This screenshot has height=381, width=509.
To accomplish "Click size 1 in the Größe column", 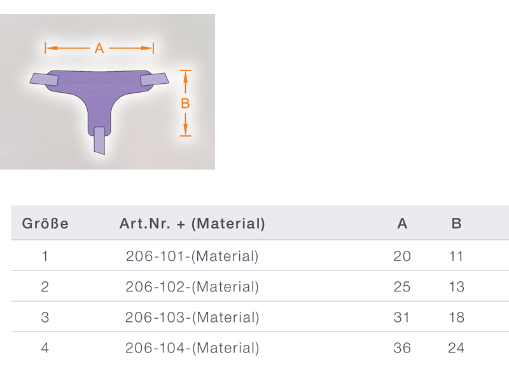I will click(45, 257).
